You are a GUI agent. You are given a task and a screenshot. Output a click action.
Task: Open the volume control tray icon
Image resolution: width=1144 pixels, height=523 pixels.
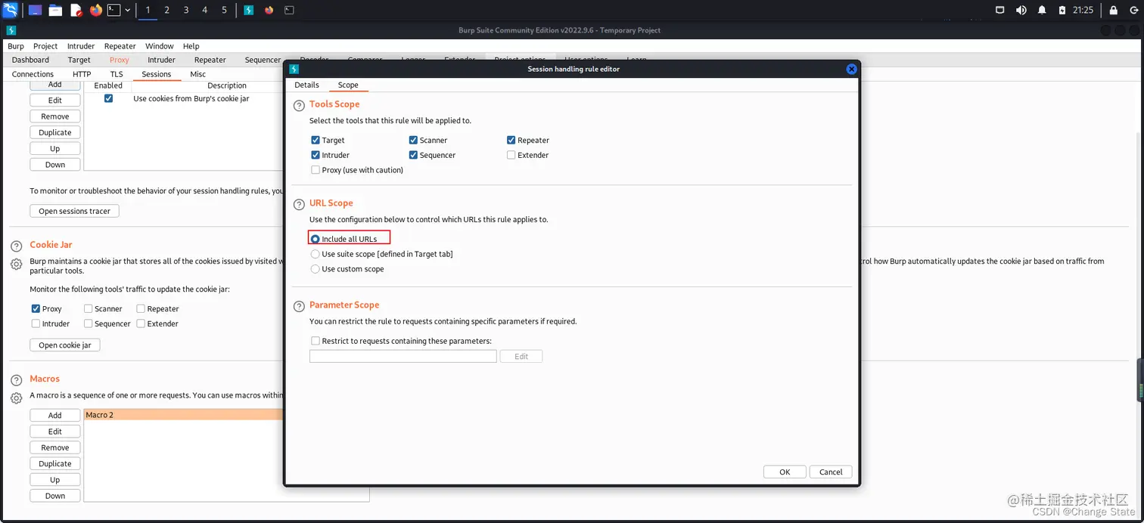[1021, 10]
